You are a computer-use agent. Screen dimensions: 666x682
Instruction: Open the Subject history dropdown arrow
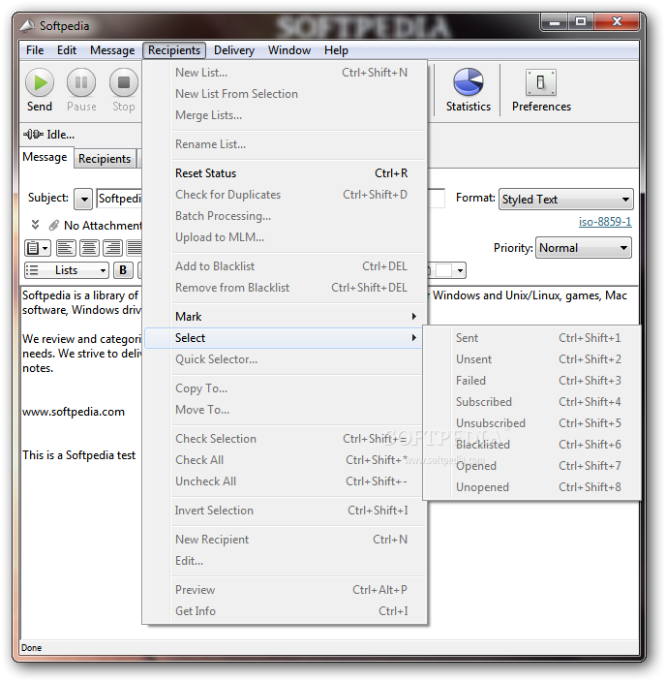83,200
